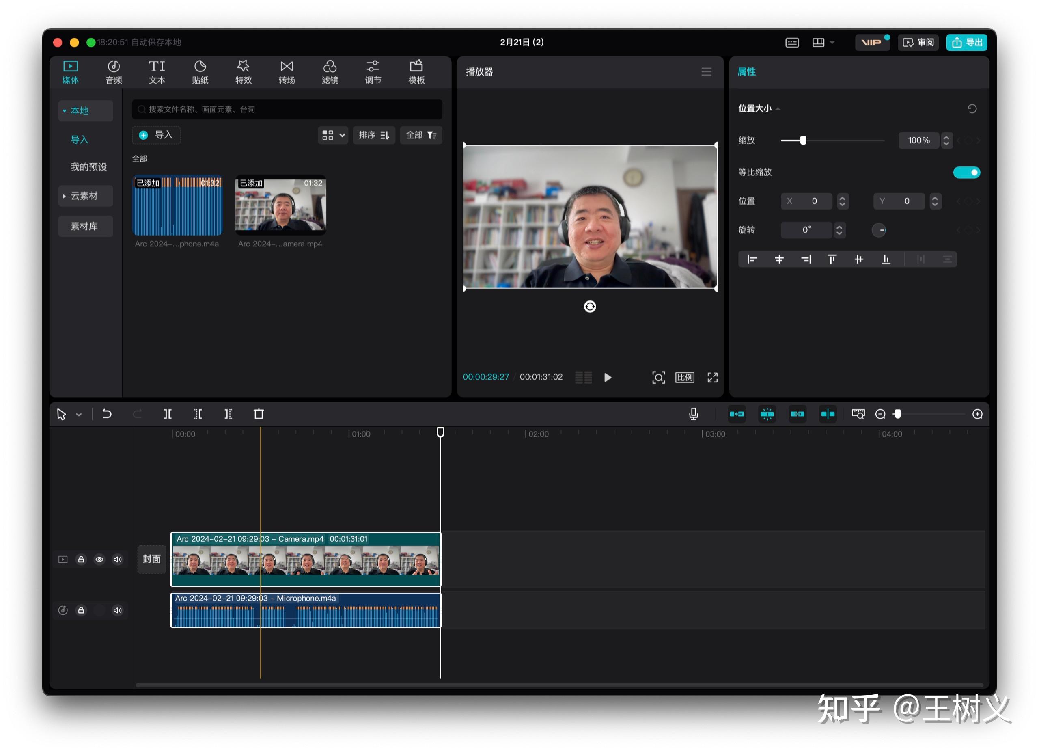This screenshot has width=1039, height=752.
Task: Select the Camera.mp4 thumbnail in media library
Action: [280, 205]
